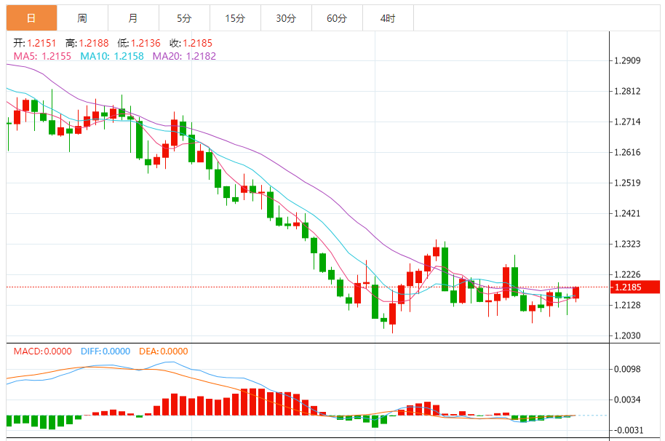Click the high price 高:1.2188
Image resolution: width=665 pixels, height=441 pixels.
click(87, 43)
